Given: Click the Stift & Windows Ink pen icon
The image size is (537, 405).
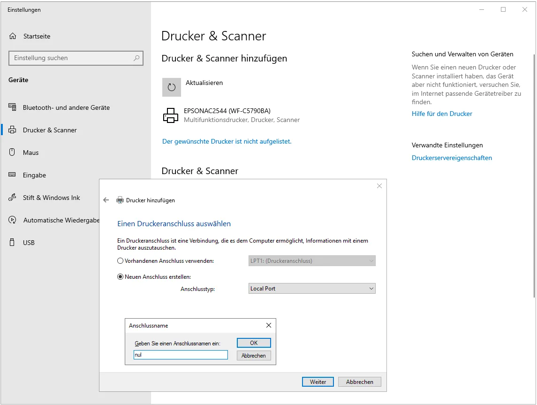Looking at the screenshot, I should click(12, 198).
